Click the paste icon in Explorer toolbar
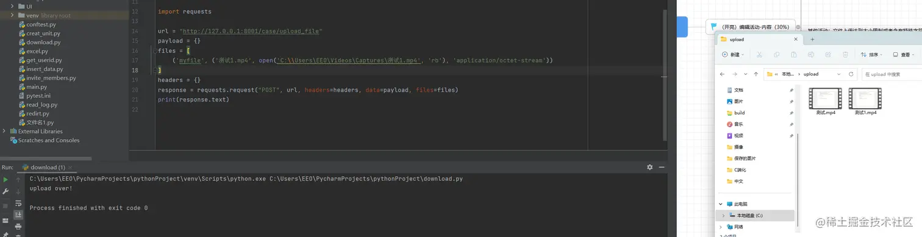922x237 pixels. coord(793,55)
